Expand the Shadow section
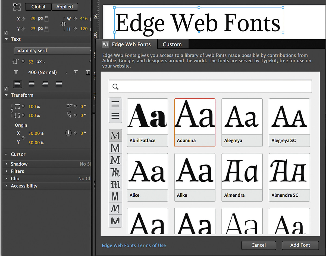This screenshot has width=326, height=256. 6,164
